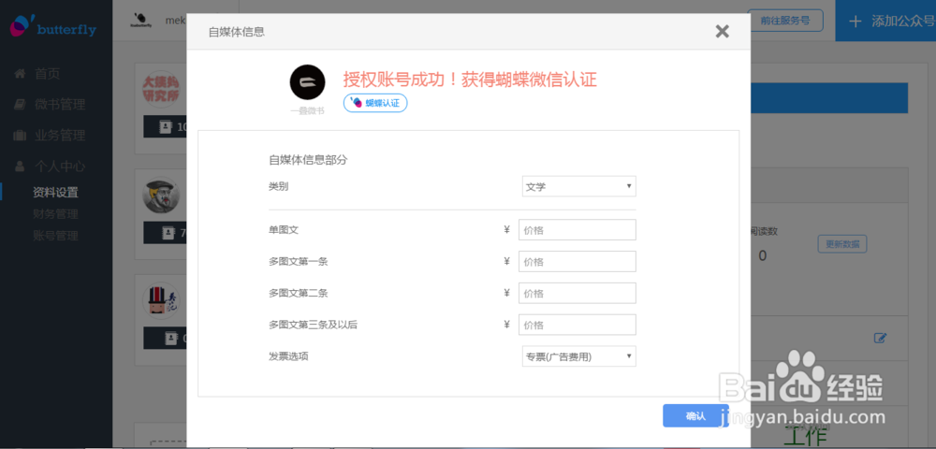Image resolution: width=936 pixels, height=449 pixels.
Task: Click the 多图文第二条 price field
Action: coord(578,294)
